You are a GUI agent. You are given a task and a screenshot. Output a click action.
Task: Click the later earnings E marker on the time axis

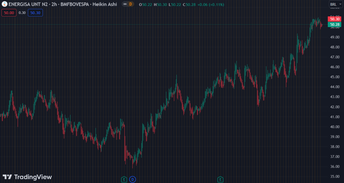click(x=220, y=180)
